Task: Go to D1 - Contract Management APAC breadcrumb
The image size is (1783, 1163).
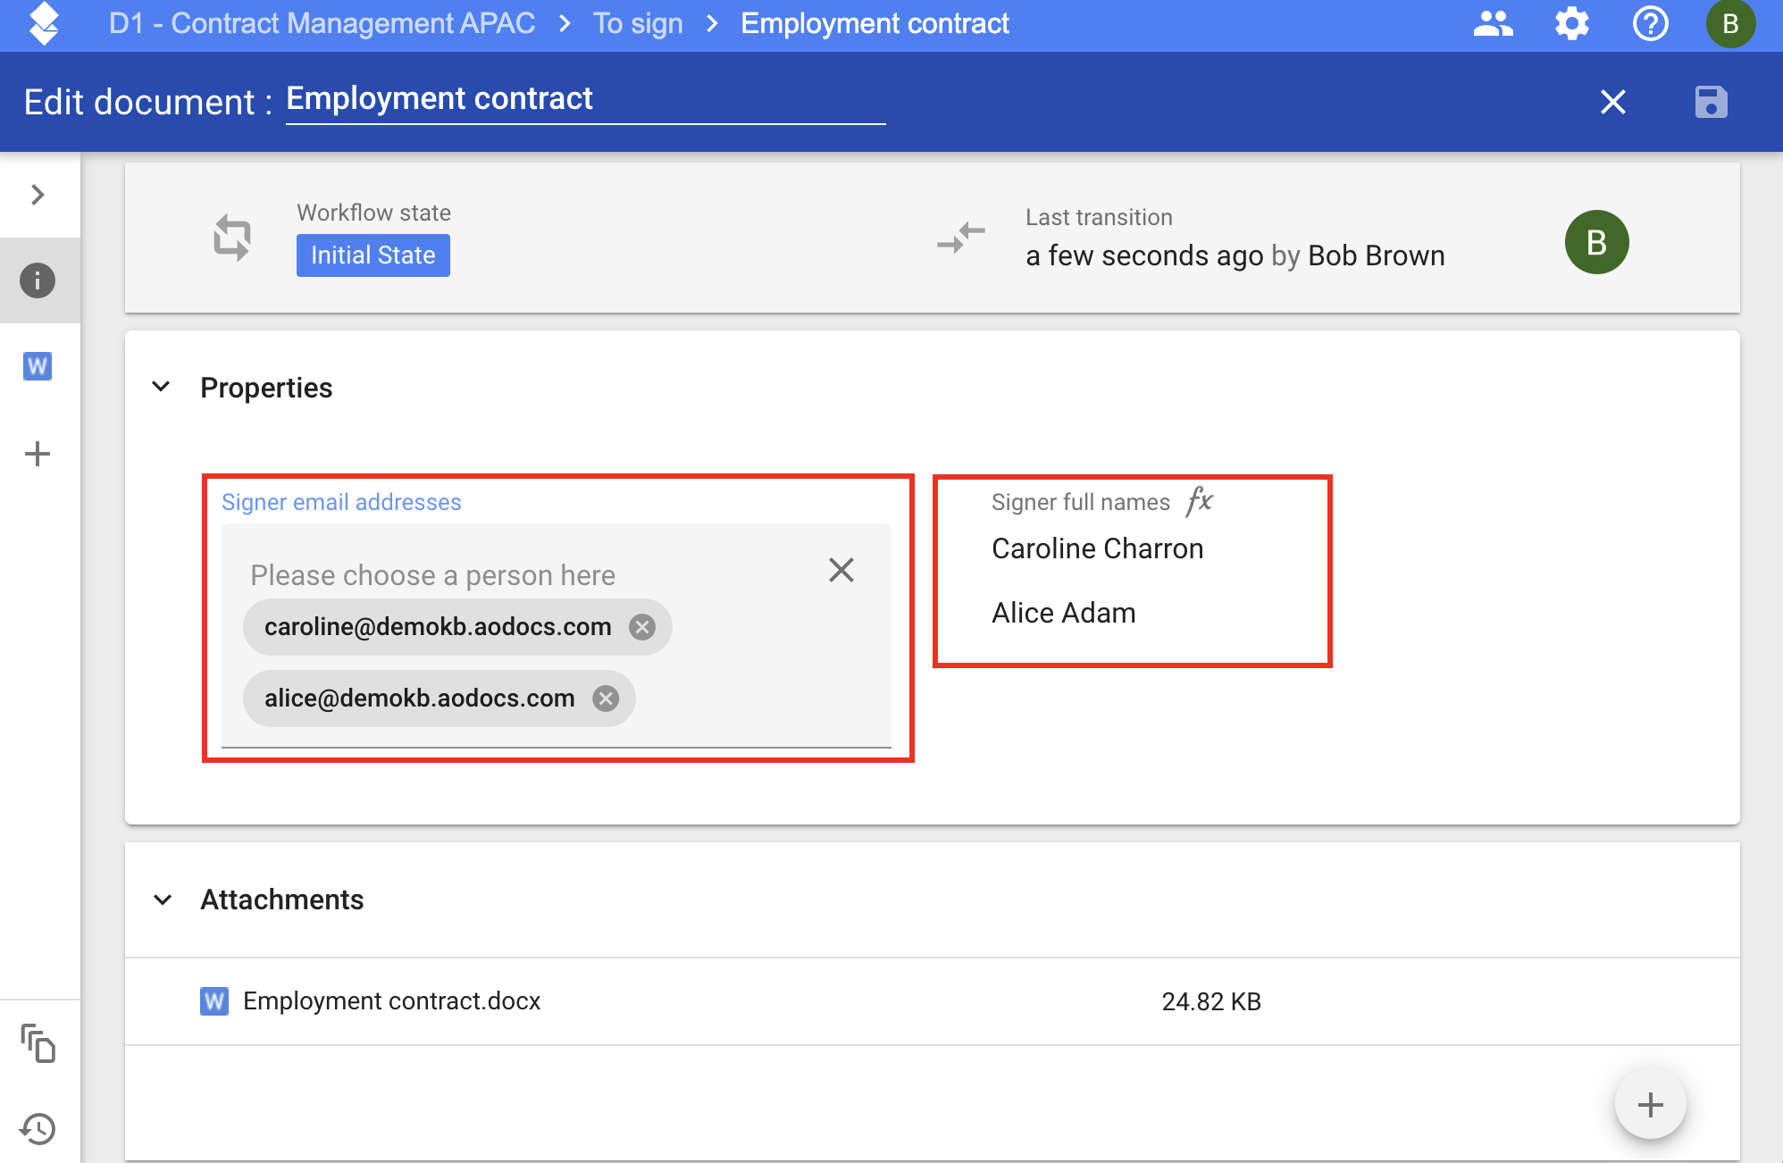Action: click(322, 23)
